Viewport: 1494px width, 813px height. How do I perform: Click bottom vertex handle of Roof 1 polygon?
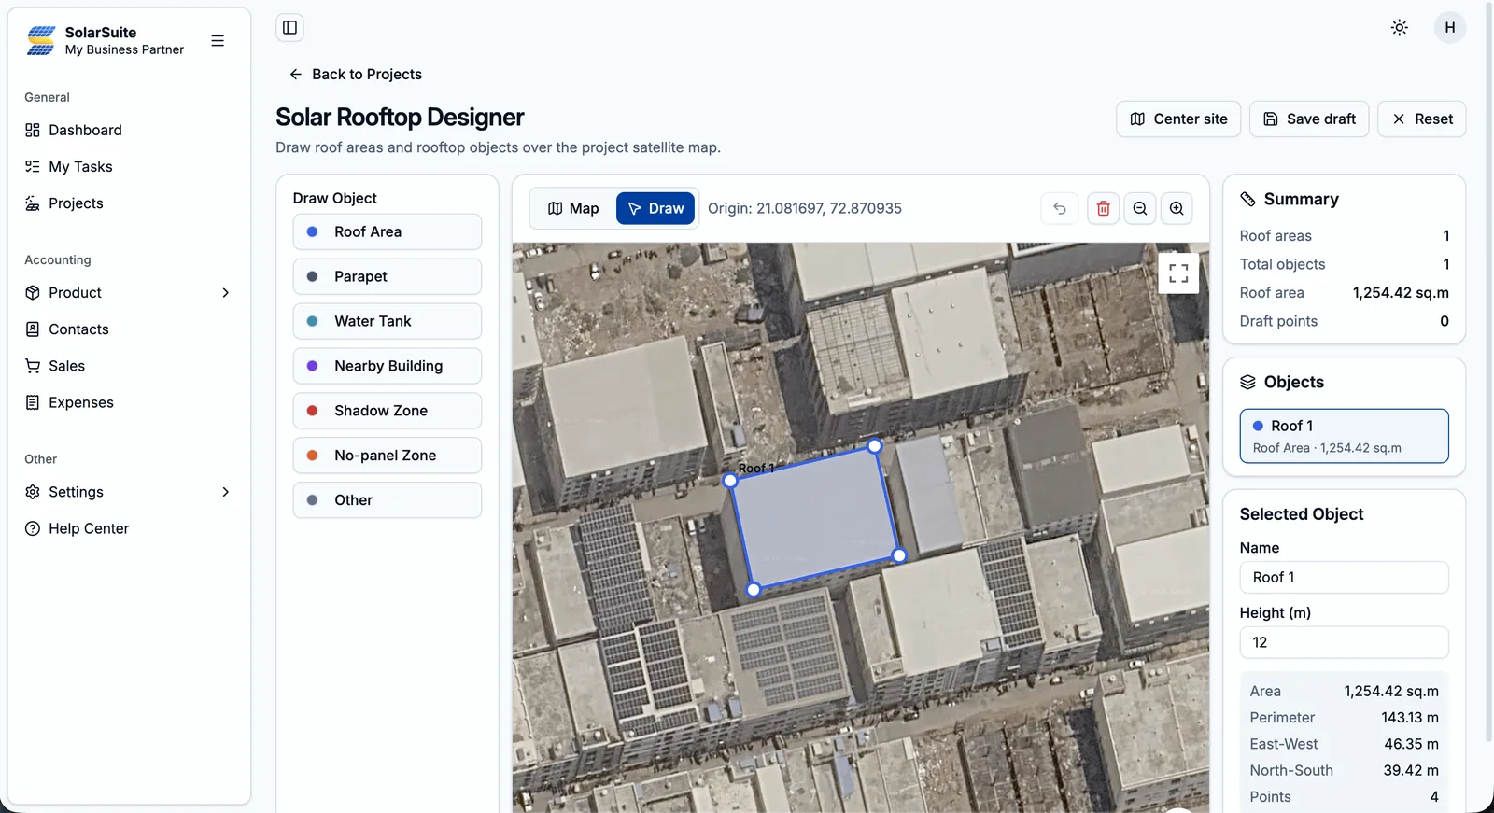pyautogui.click(x=754, y=590)
